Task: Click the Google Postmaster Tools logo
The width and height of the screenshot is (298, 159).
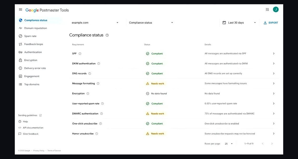Action: coord(47,10)
